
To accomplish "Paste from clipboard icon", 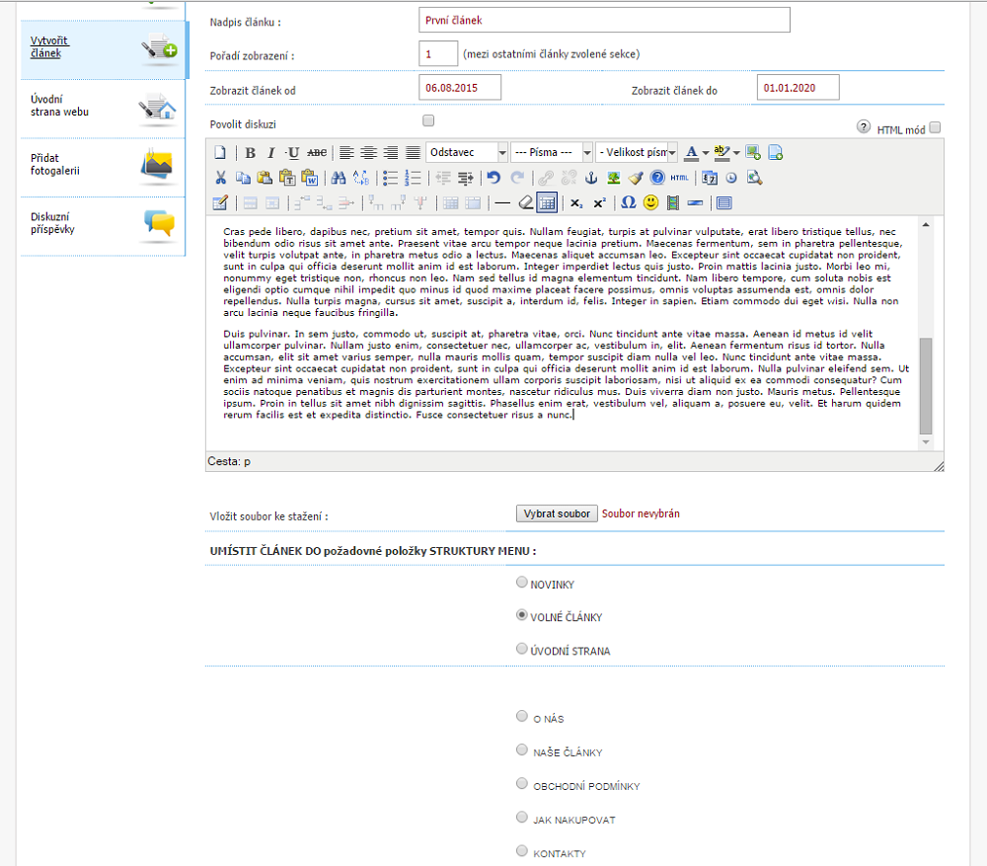I will coord(265,178).
